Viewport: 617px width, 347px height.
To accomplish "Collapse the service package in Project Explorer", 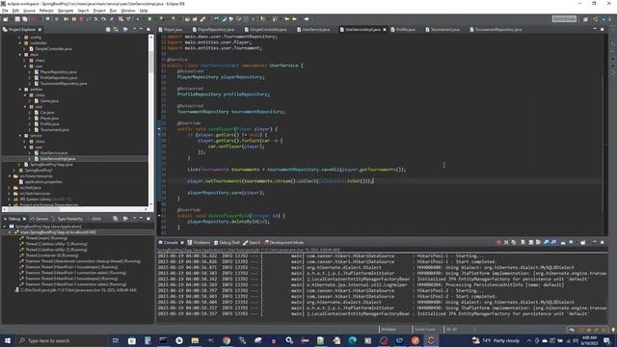I will [x=20, y=136].
